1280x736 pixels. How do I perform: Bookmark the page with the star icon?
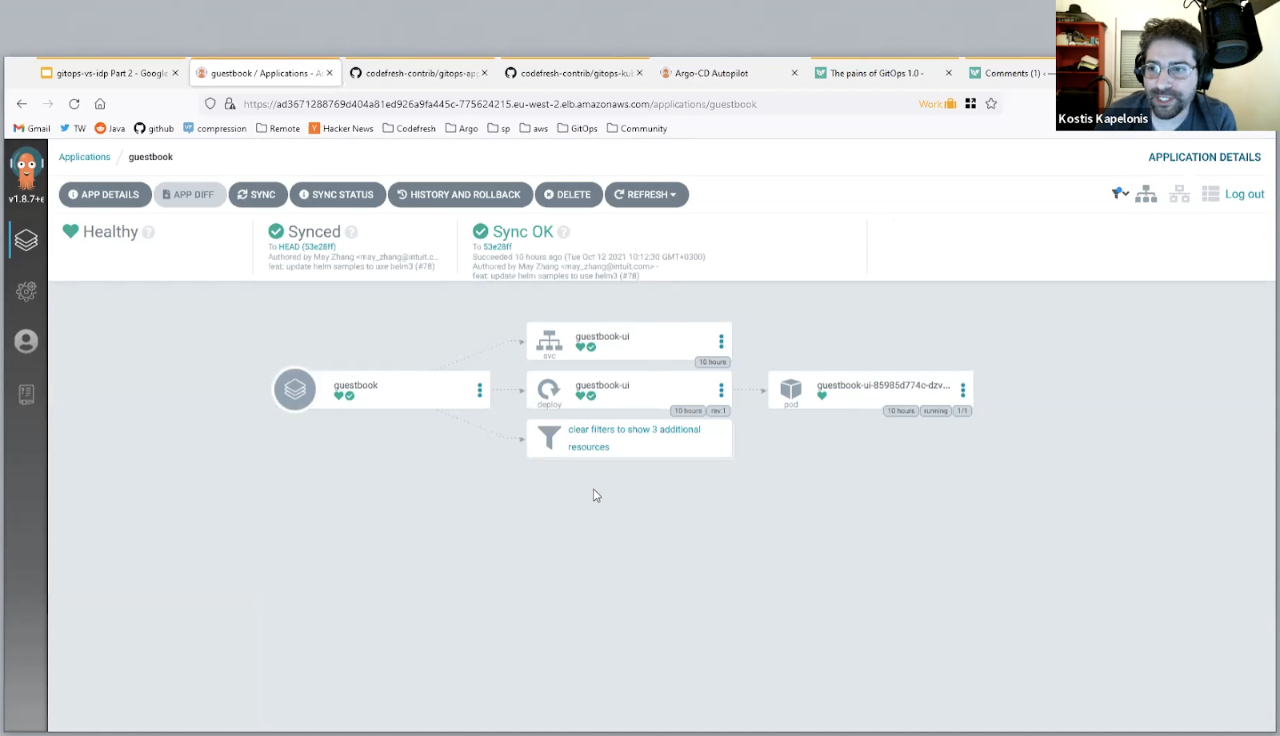(x=991, y=103)
